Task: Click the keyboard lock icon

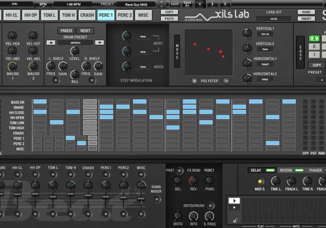Action: point(235,220)
